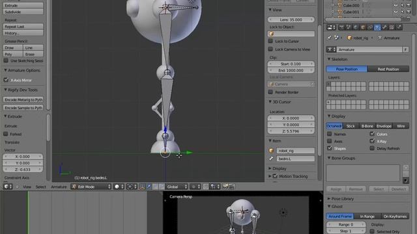Open the snap element selector
The image size is (417, 234).
pyautogui.click(x=214, y=187)
